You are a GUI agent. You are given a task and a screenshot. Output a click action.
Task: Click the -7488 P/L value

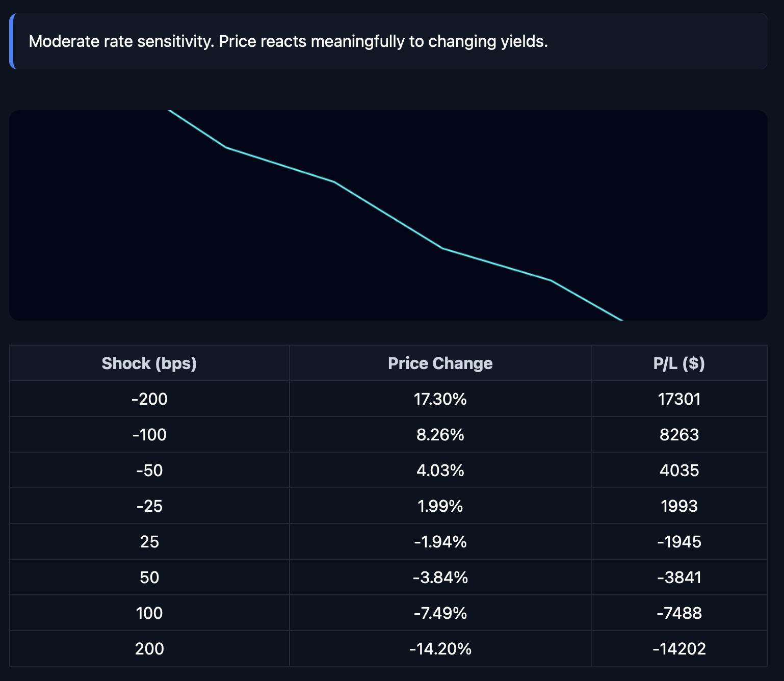[x=678, y=613]
